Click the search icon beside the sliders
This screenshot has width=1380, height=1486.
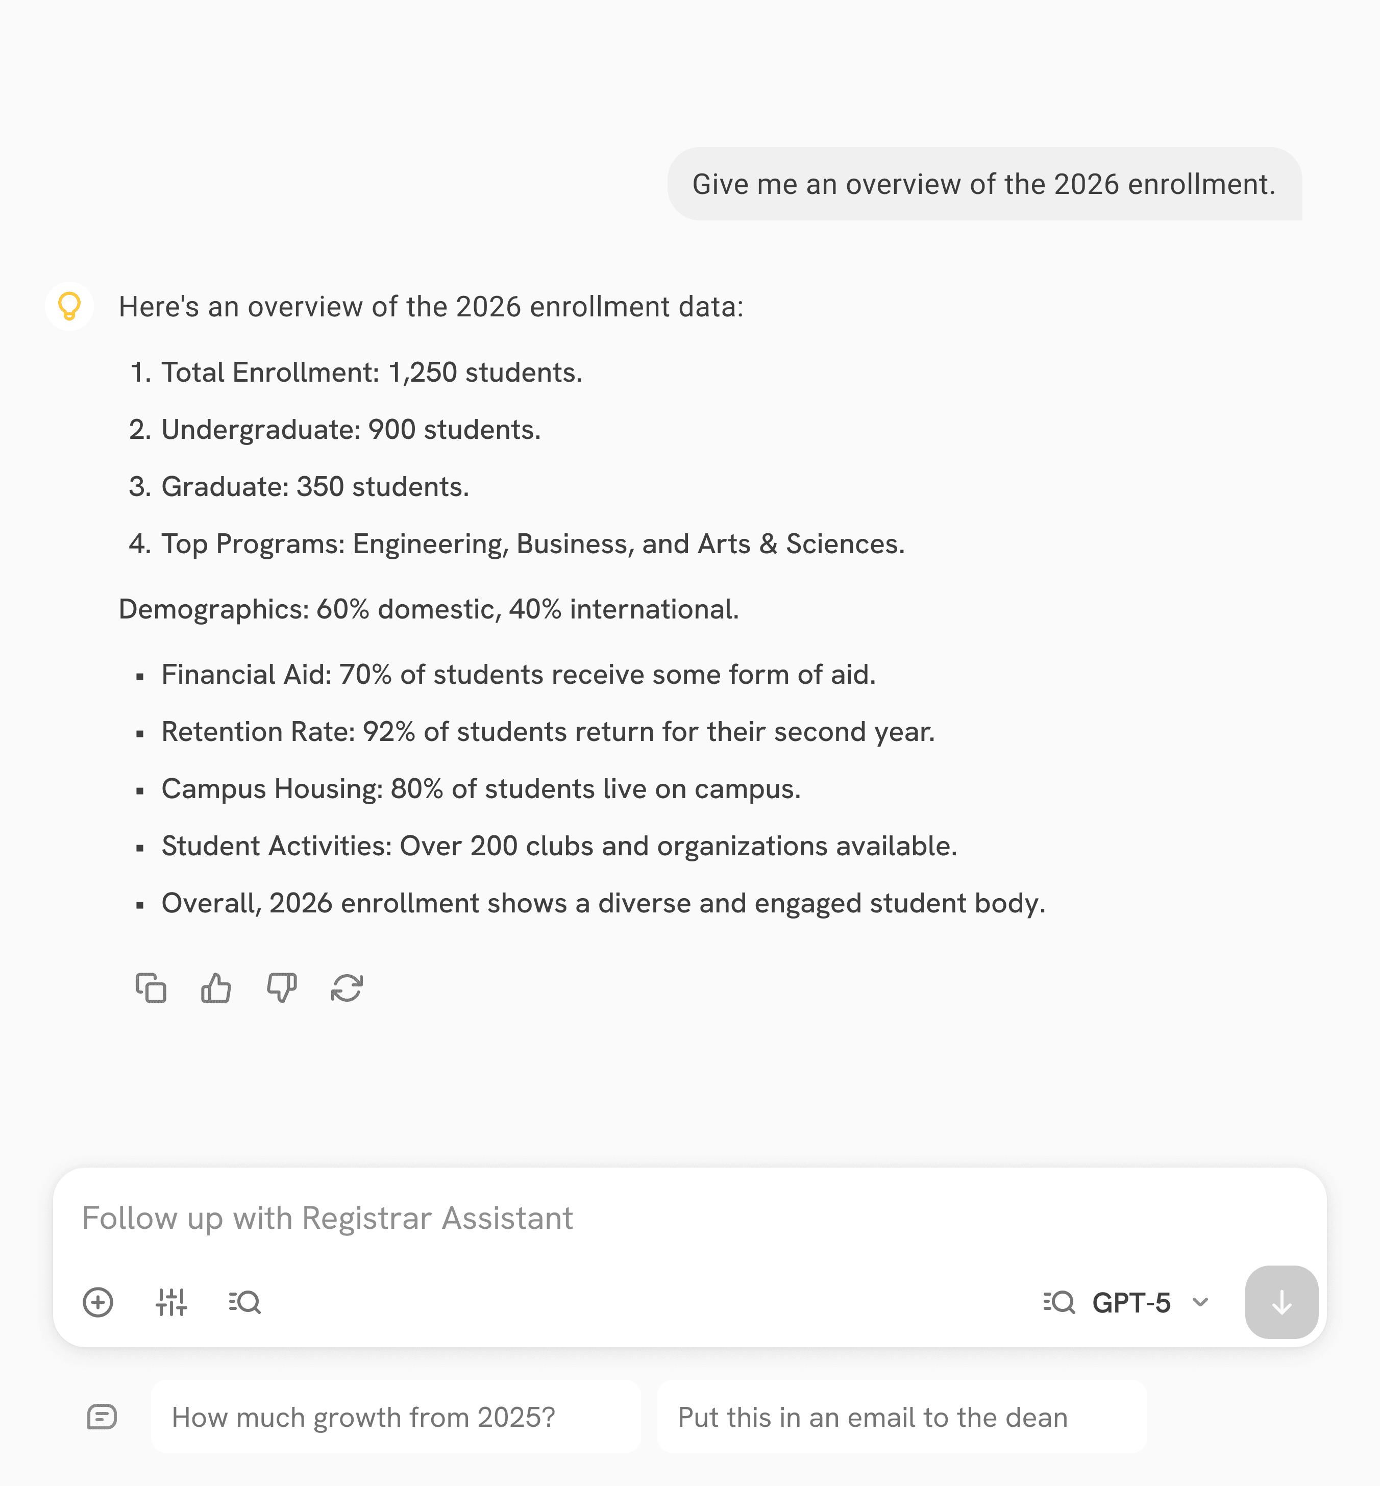244,1302
